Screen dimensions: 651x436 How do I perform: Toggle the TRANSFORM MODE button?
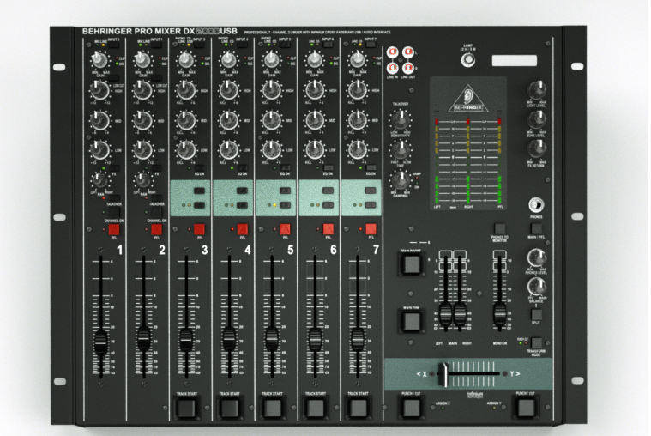(536, 343)
